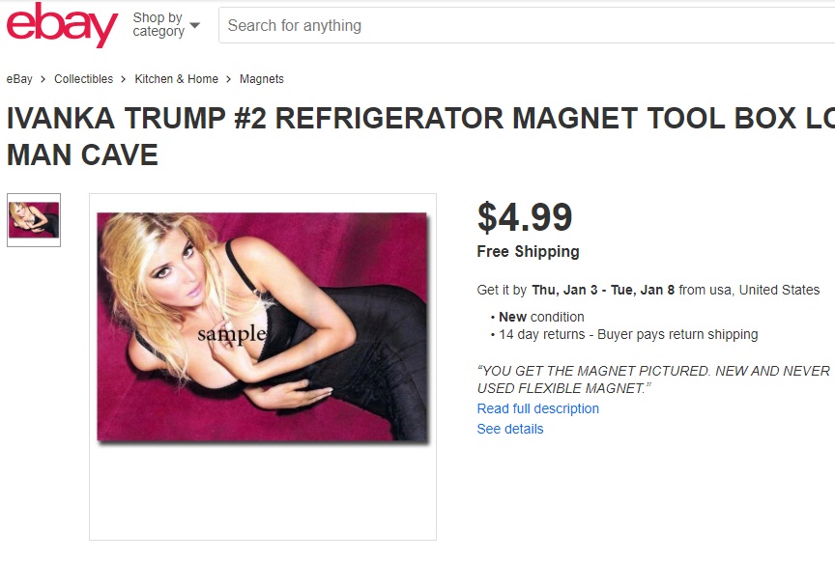Go to eBay home breadcrumb
This screenshot has height=561, width=835.
[x=19, y=79]
